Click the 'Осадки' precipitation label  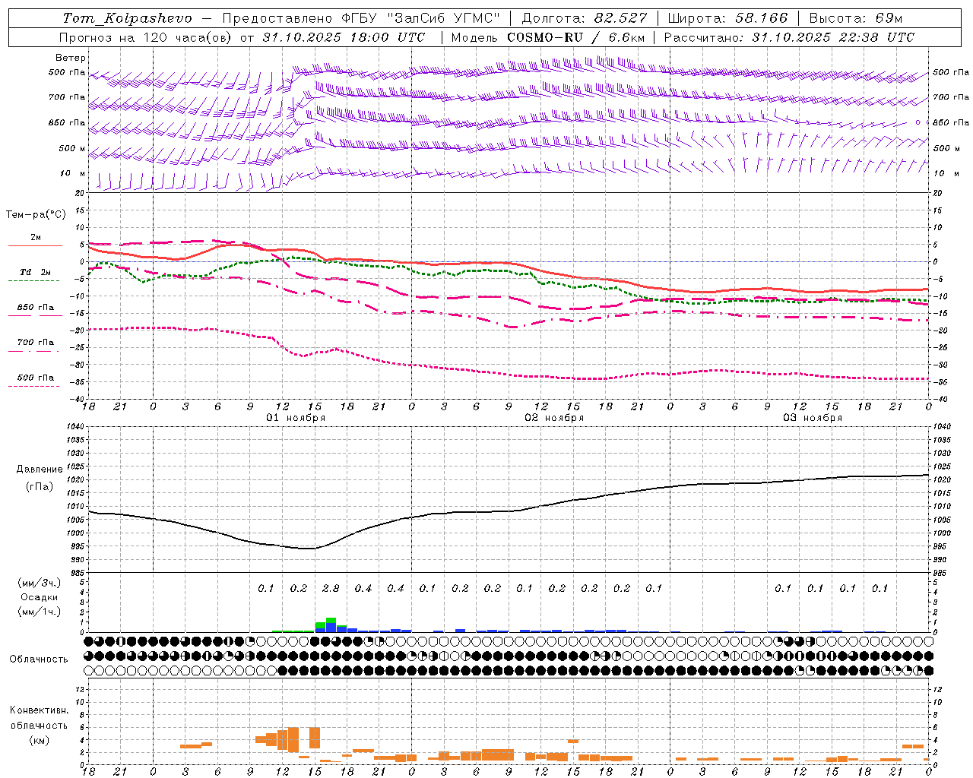(40, 597)
